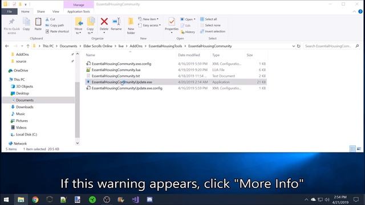Viewport: 365px width, 205px height.
Task: Click Edit in the Open group
Action: click(x=186, y=25)
